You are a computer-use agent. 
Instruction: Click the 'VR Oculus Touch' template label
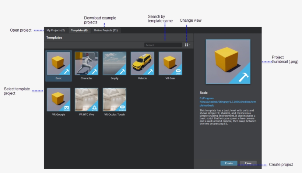tap(115, 115)
